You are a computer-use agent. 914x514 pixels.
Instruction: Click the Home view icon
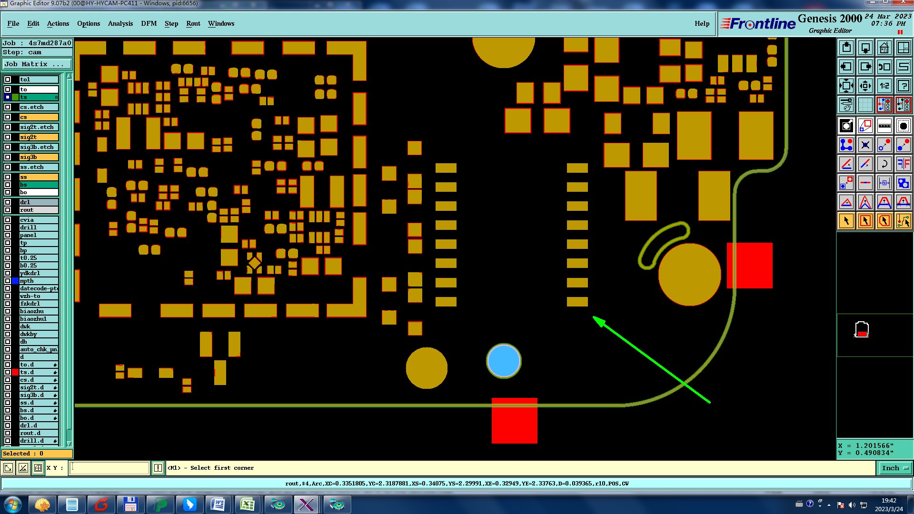(x=884, y=48)
